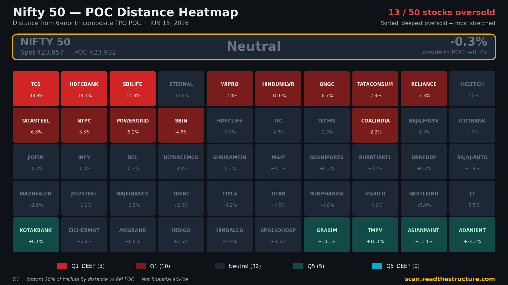Open the HINDALCO +7.9% tile

(230, 235)
